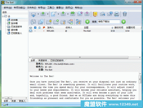Click the green right arrow search button
This screenshot has height=108, width=143.
click(x=124, y=22)
